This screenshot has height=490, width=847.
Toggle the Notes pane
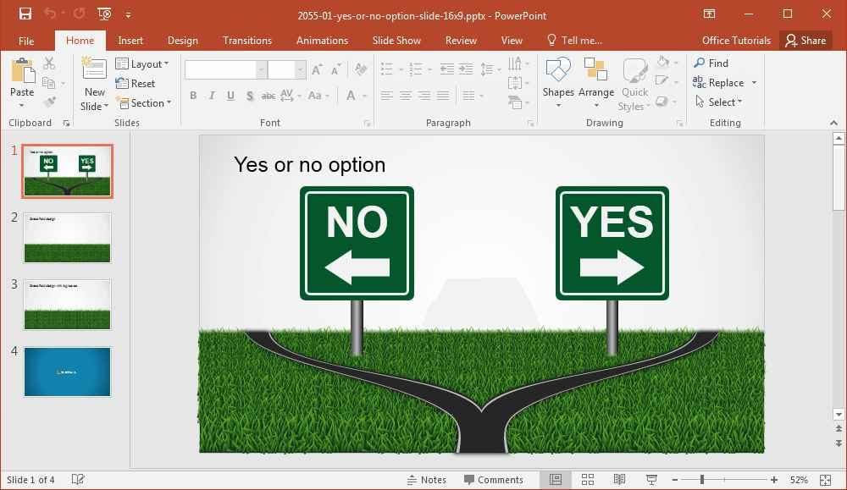pyautogui.click(x=427, y=480)
